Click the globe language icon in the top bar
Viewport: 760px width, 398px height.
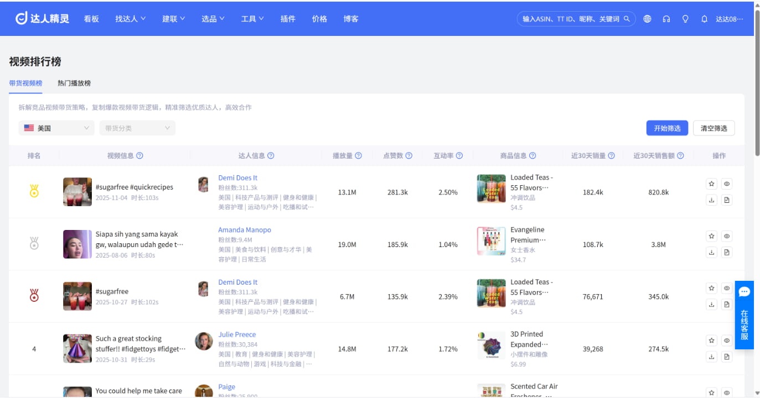coord(647,18)
